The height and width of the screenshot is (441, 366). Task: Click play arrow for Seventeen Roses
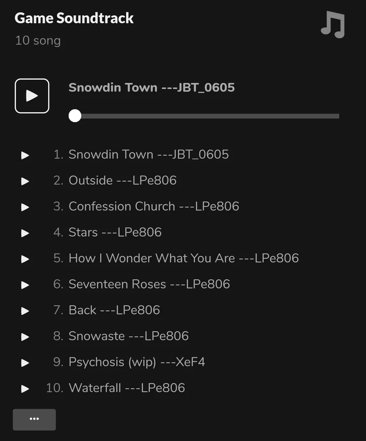click(25, 285)
